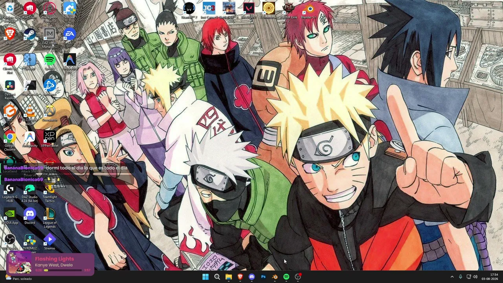Select the NVIDIA App desktop shortcut
The width and height of the screenshot is (503, 283).
pyautogui.click(x=10, y=216)
